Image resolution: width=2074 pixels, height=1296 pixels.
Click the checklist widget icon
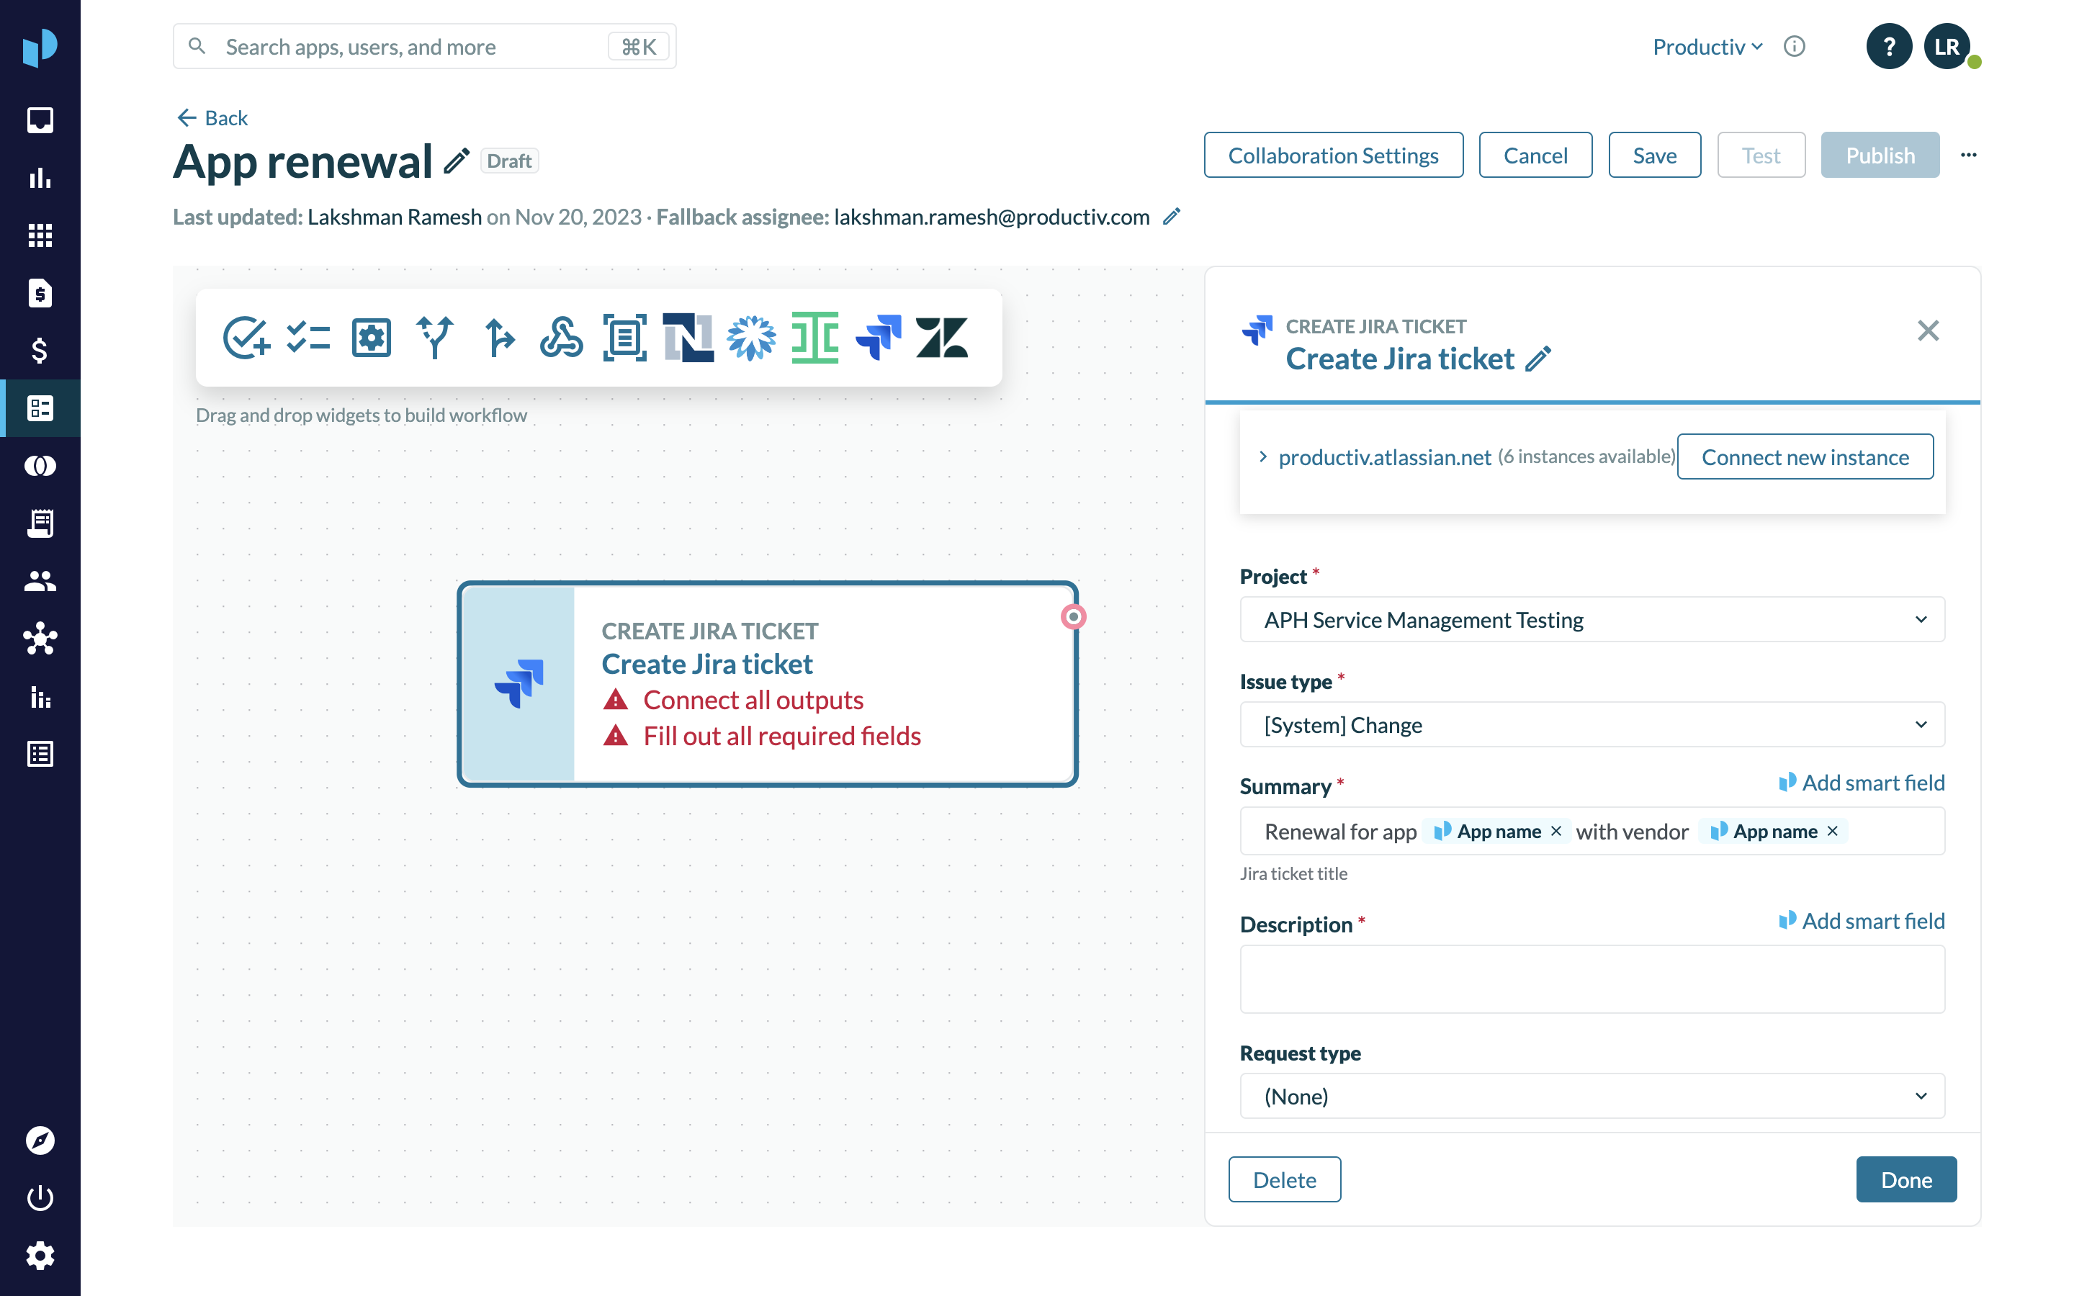pos(308,337)
